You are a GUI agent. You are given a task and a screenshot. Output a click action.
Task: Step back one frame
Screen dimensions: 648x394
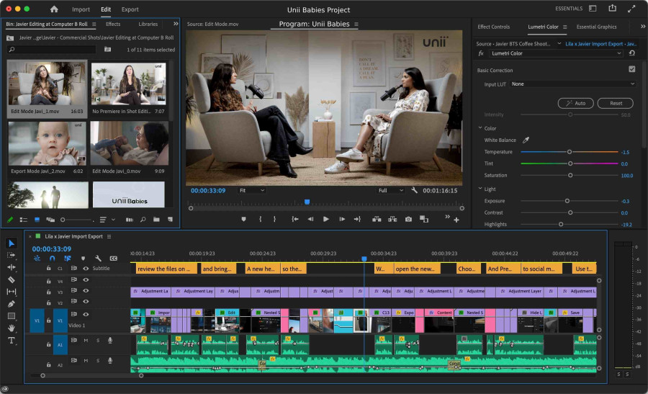(x=310, y=219)
